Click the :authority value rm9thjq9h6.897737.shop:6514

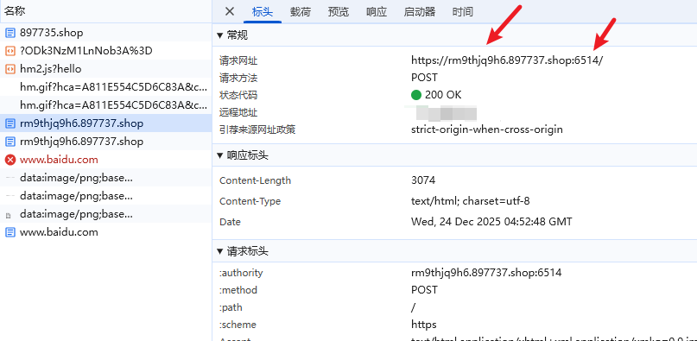point(486,273)
